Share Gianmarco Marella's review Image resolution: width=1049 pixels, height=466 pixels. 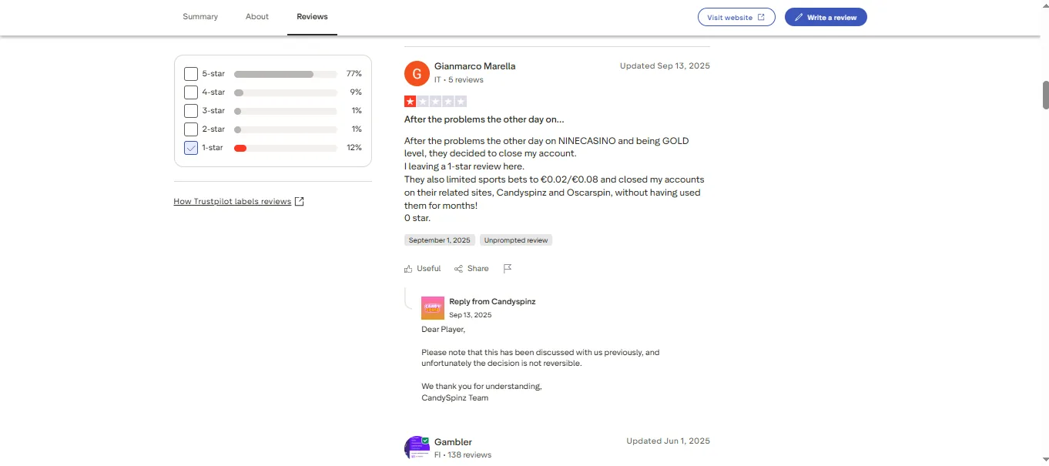pyautogui.click(x=471, y=269)
